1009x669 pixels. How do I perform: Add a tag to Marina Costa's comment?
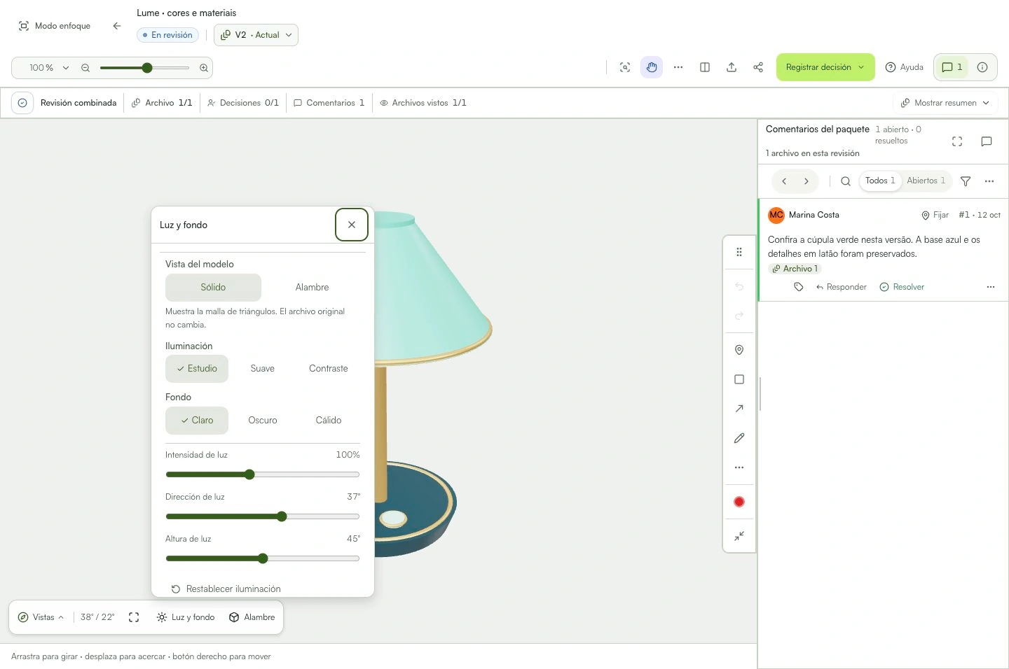tap(799, 287)
